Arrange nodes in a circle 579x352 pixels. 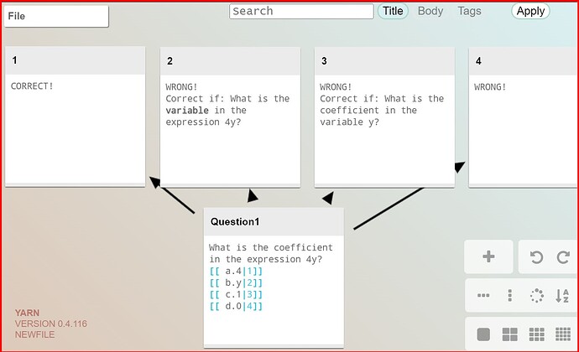click(536, 295)
